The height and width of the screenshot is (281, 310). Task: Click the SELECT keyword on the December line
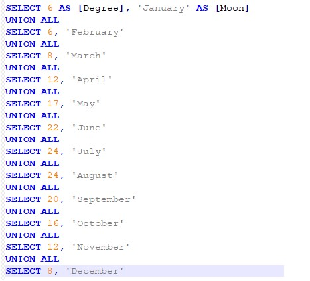[x=23, y=271]
